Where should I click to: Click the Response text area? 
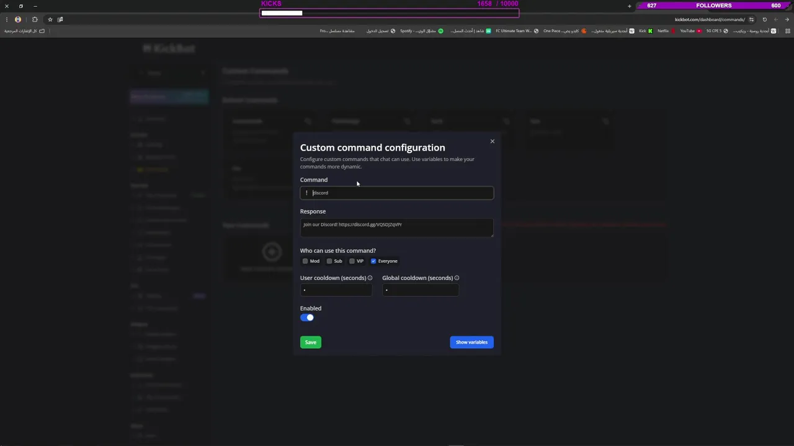point(397,227)
